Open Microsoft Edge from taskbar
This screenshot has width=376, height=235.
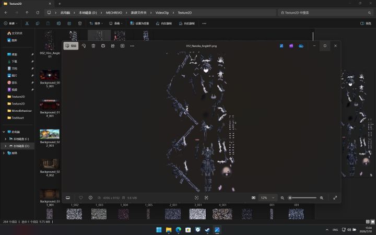coord(178,230)
